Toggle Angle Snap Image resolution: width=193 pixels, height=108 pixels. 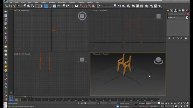(86, 6)
